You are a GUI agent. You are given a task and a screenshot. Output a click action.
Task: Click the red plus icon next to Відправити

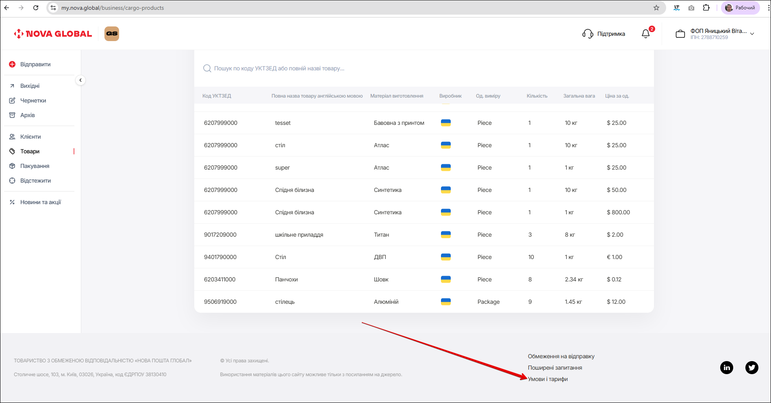point(12,64)
